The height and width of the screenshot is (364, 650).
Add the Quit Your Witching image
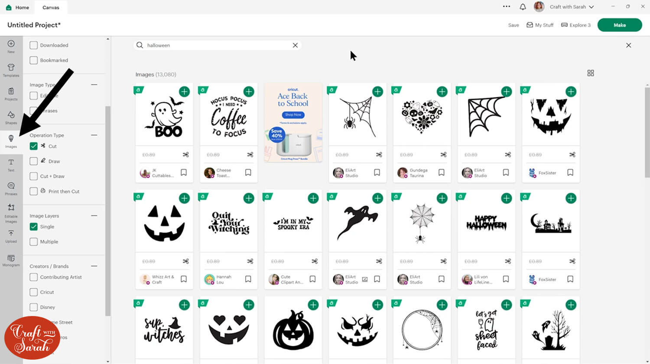click(249, 198)
